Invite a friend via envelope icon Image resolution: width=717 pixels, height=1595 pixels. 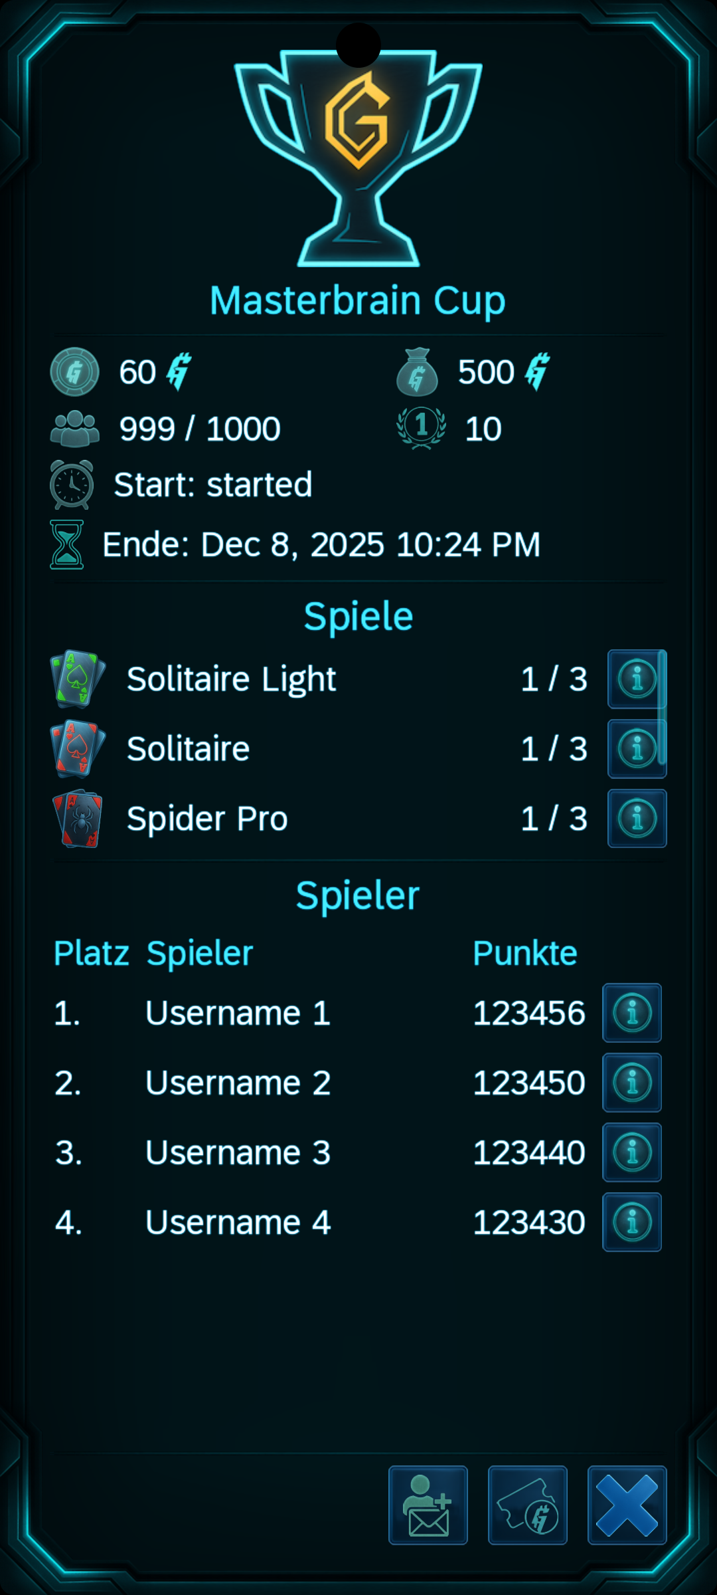click(428, 1505)
